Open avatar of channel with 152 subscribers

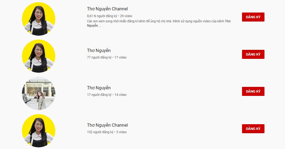coord(39,130)
